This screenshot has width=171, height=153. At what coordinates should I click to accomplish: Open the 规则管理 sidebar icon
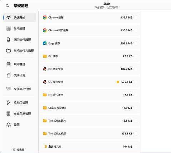tap(9, 64)
